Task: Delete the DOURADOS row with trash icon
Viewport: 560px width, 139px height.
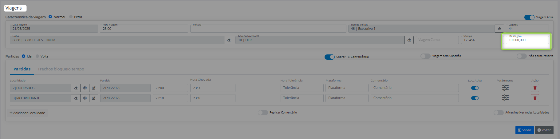Action: click(x=535, y=88)
